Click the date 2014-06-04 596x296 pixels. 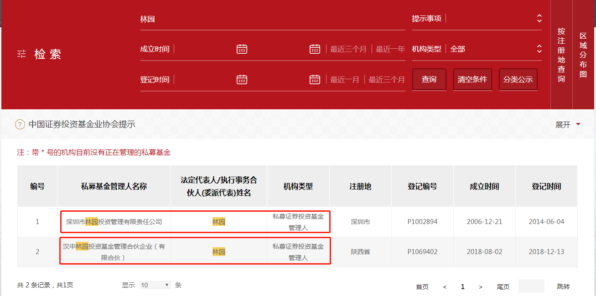click(x=546, y=222)
